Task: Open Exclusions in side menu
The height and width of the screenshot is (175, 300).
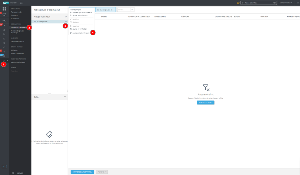Action: click(14, 15)
